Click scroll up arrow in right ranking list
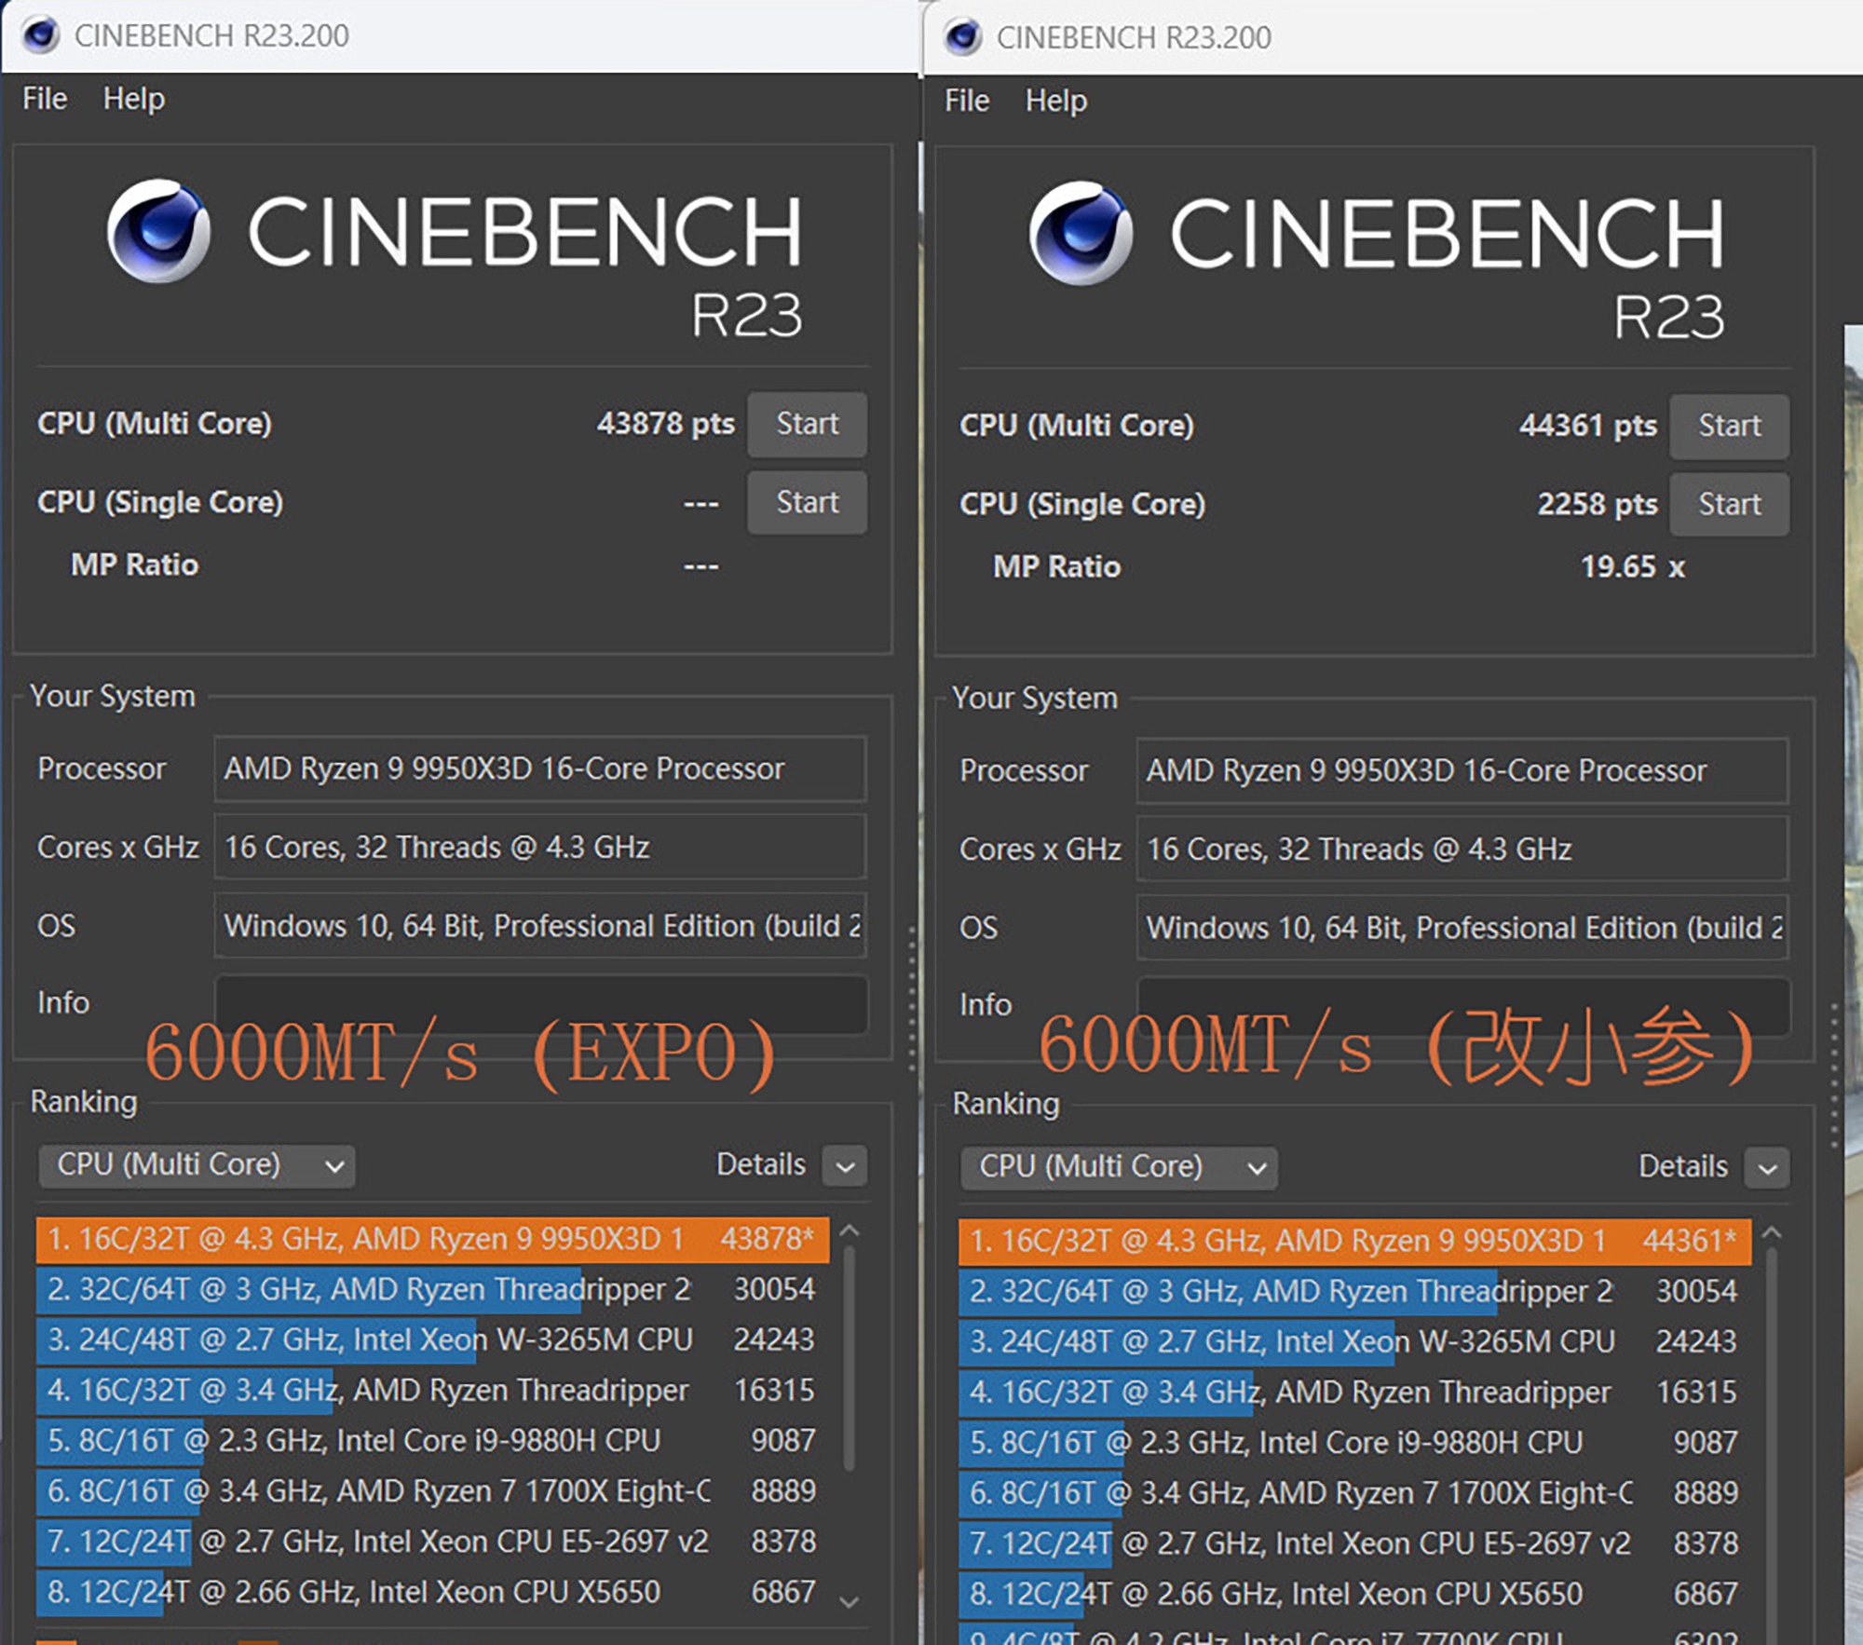Image resolution: width=1863 pixels, height=1645 pixels. (1771, 1233)
